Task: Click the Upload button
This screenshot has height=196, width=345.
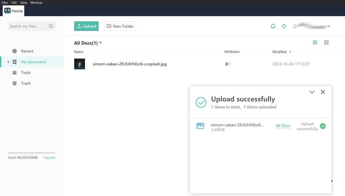Action: [x=86, y=26]
